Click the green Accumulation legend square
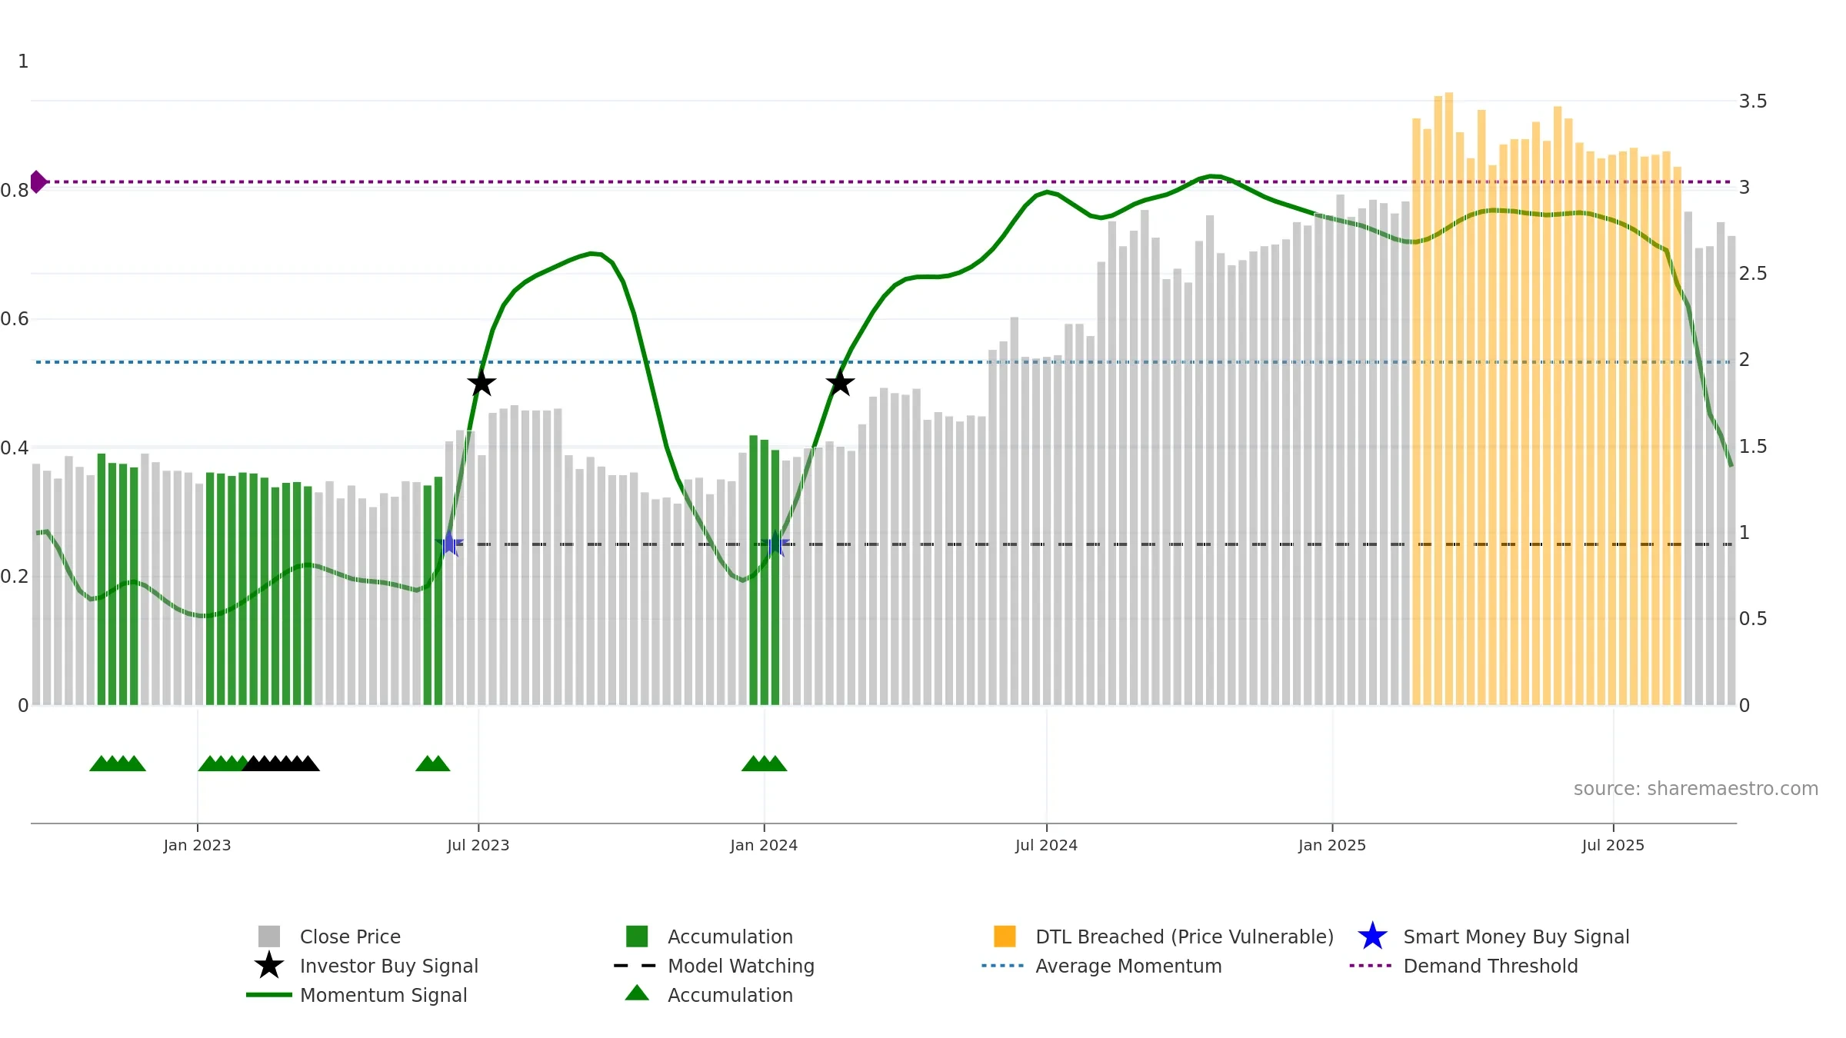 click(637, 937)
